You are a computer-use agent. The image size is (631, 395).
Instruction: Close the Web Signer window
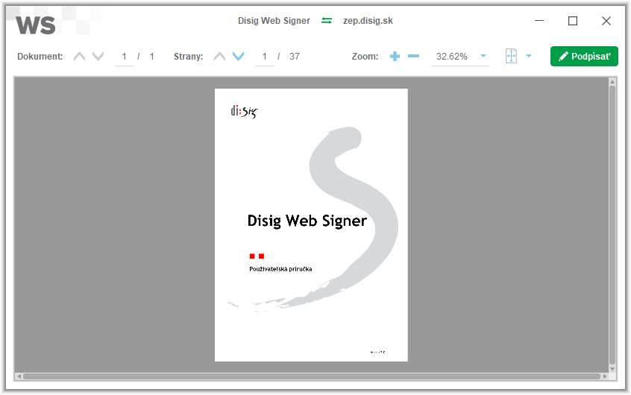click(x=606, y=21)
